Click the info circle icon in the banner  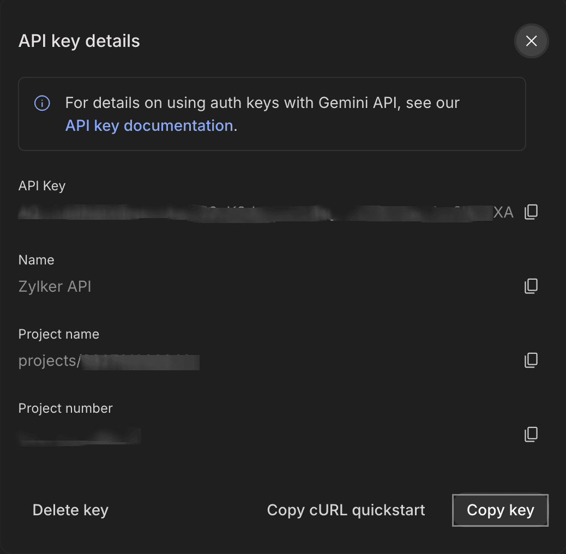[x=42, y=103]
